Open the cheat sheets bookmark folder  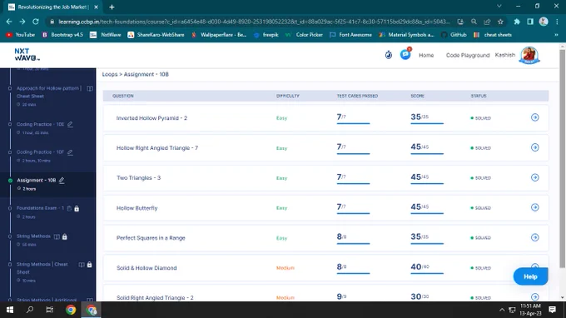point(493,35)
